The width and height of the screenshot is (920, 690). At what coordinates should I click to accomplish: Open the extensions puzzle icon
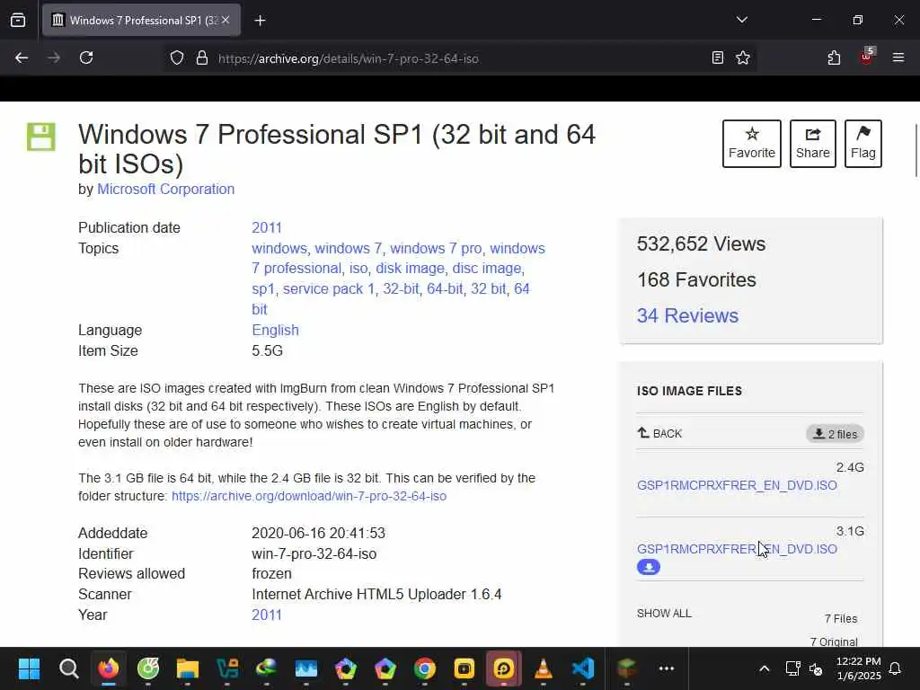tap(834, 57)
